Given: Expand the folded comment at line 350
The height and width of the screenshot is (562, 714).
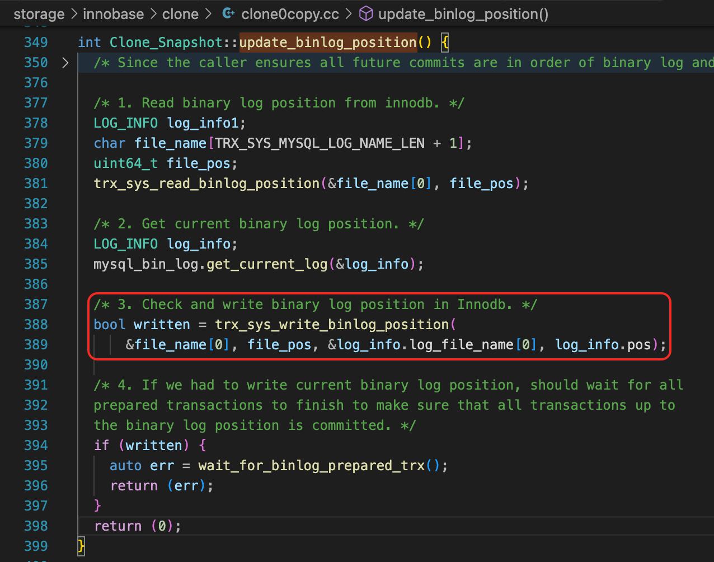Looking at the screenshot, I should 65,63.
